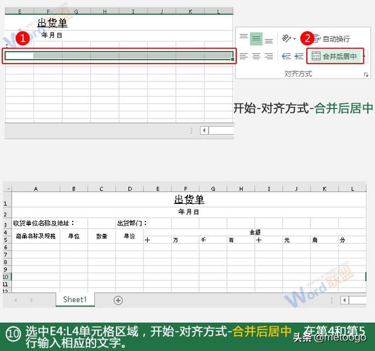Image resolution: width=375 pixels, height=351 pixels.
Task: Click the scrollbar splitter dots beside Sheet1 scrollbar
Action: click(332, 300)
